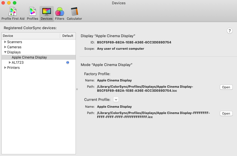Click the blue default indicator for AL1723
This screenshot has width=237, height=156.
pos(68,63)
